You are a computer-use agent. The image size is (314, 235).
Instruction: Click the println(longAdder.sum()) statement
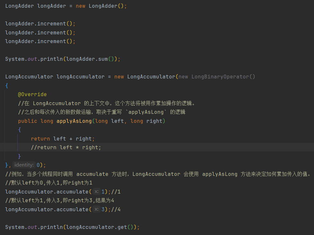[x=63, y=59]
